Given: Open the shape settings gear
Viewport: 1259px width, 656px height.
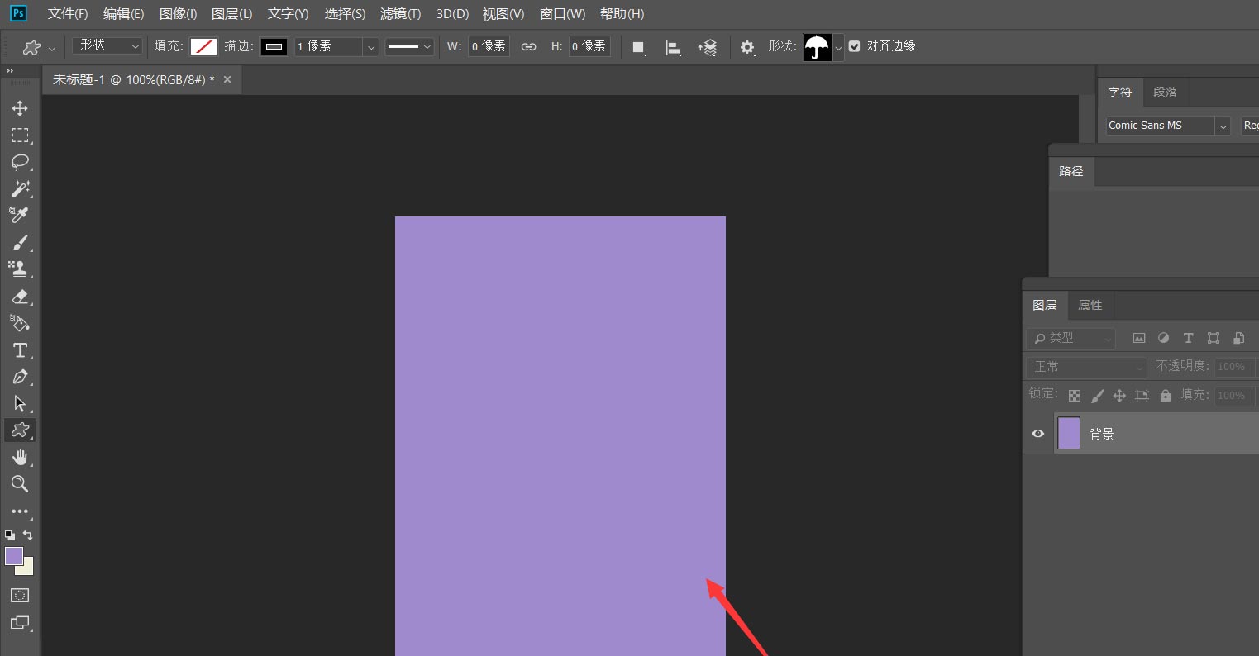Looking at the screenshot, I should pos(748,48).
